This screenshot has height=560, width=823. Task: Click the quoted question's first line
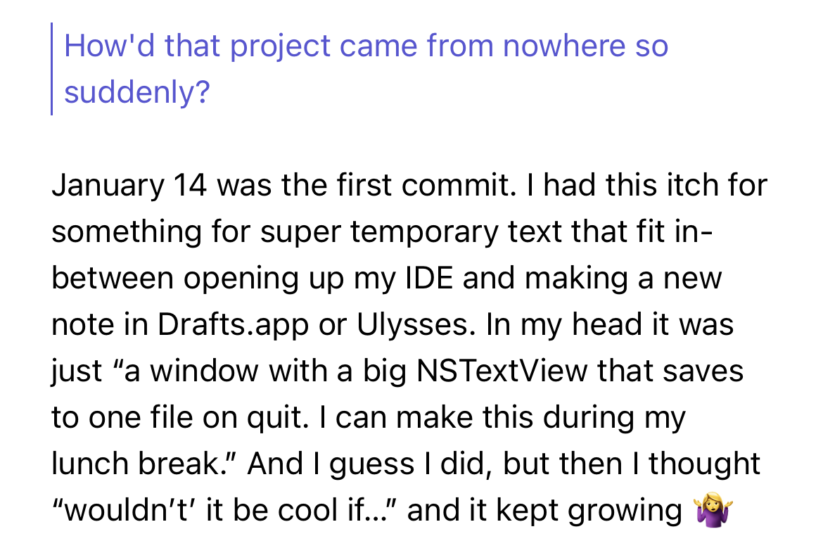pyautogui.click(x=366, y=46)
